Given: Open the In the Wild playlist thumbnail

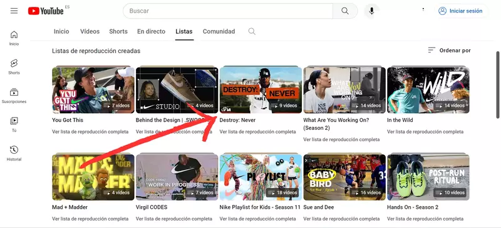Looking at the screenshot, I should pyautogui.click(x=428, y=89).
